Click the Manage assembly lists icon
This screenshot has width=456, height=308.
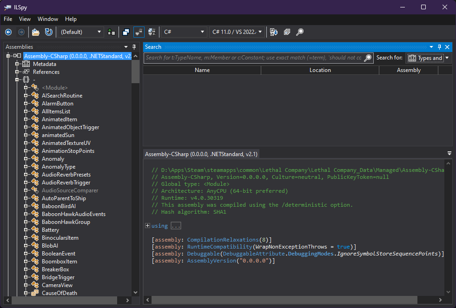coord(111,32)
